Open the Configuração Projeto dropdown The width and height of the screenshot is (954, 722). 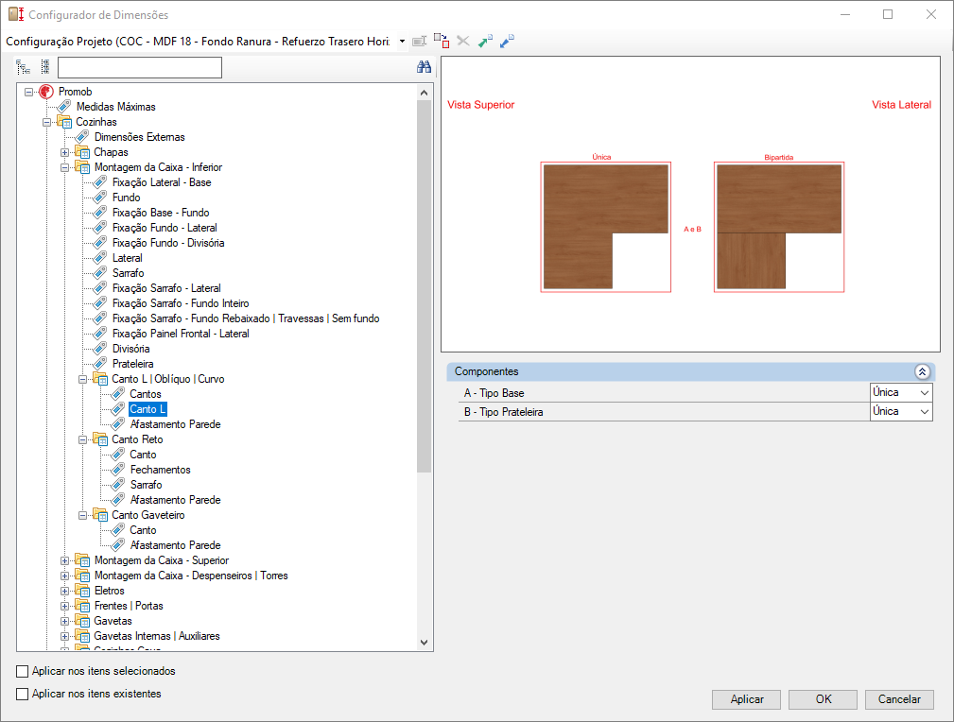coord(402,42)
